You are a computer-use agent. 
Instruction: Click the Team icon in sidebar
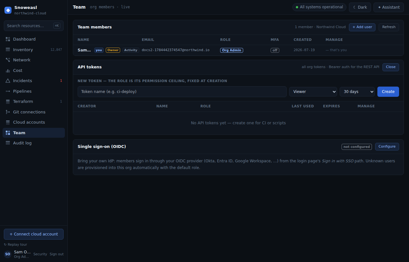8,133
